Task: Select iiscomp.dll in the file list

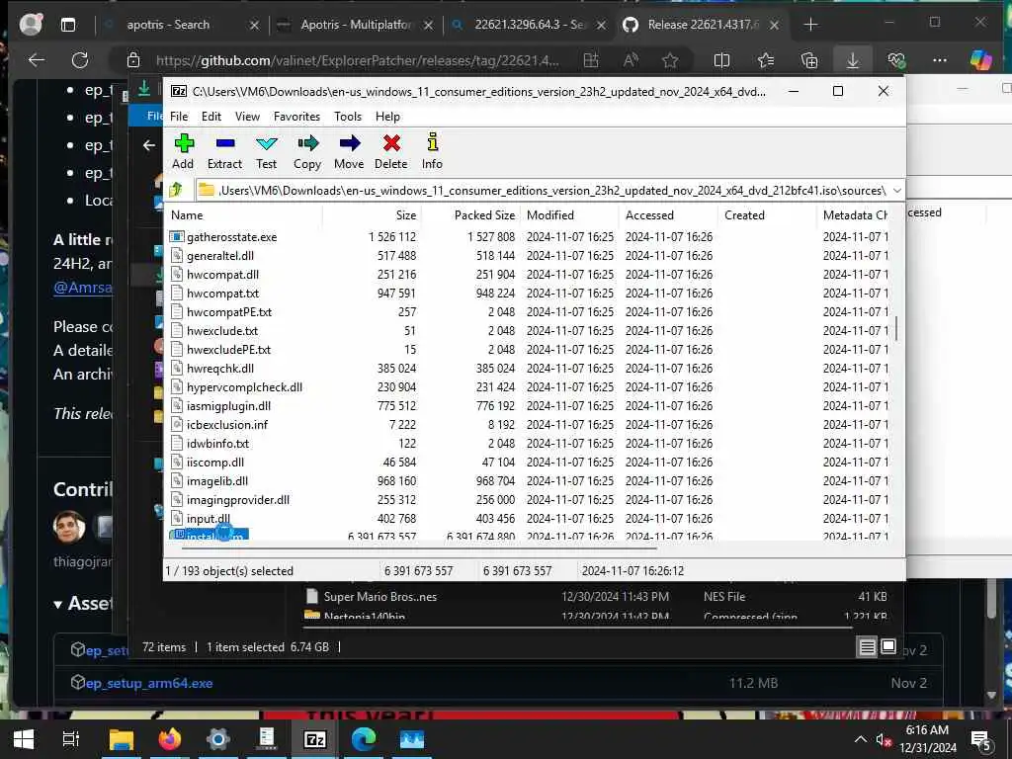Action: 214,462
